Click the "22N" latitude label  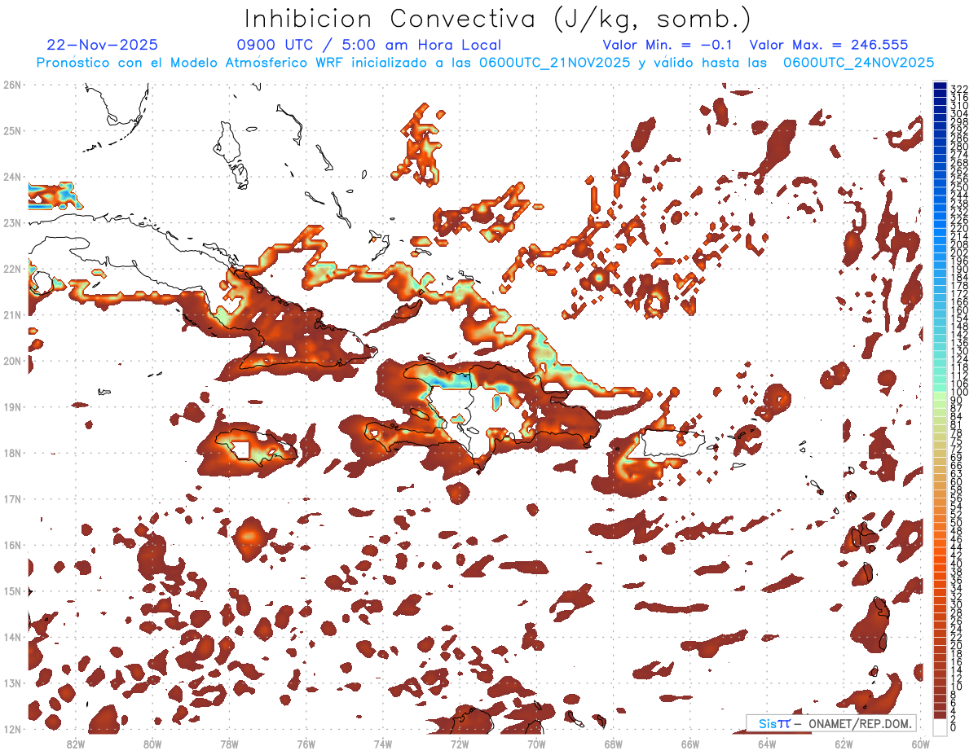click(12, 269)
